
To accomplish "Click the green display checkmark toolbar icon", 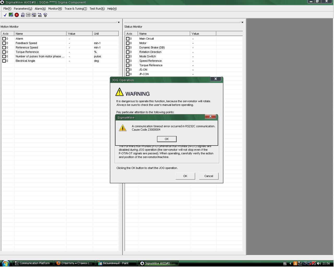I will coord(11,15).
